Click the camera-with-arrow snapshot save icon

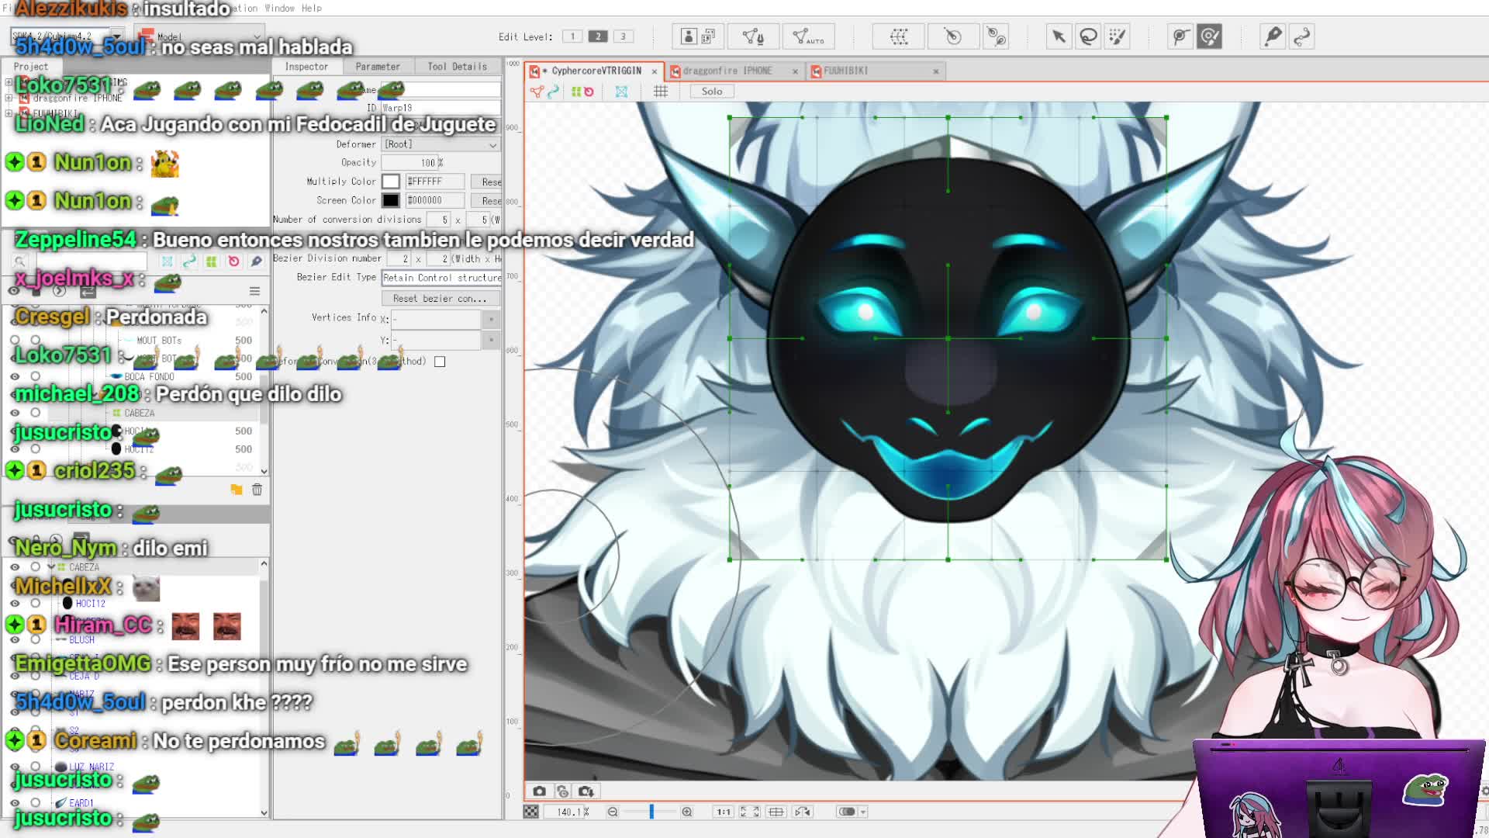coord(586,791)
